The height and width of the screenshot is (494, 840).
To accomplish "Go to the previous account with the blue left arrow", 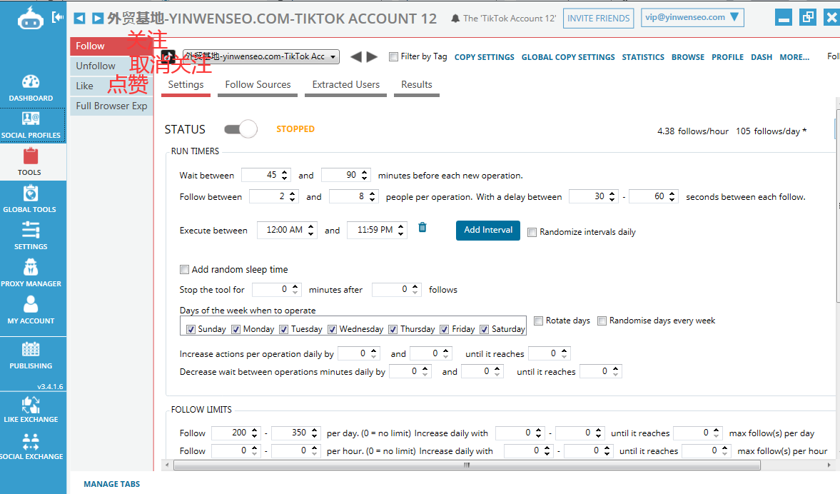I will pyautogui.click(x=79, y=19).
